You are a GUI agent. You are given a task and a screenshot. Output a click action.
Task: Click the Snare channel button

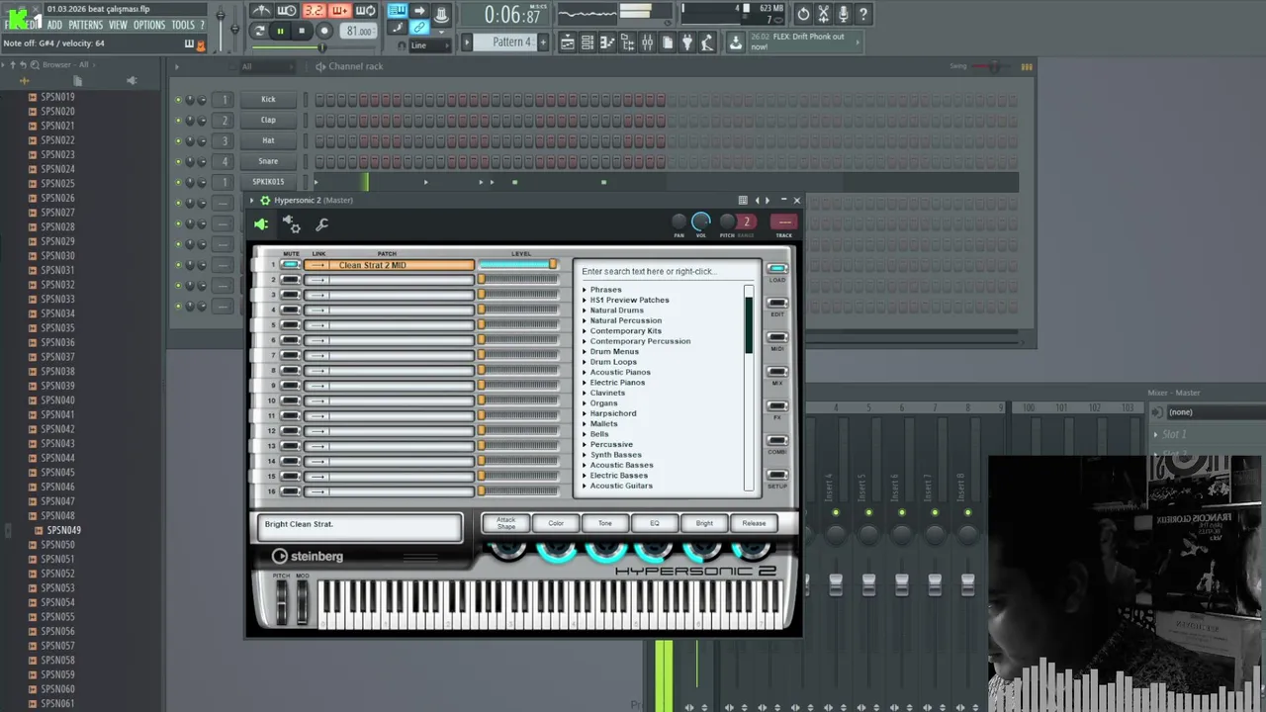click(x=268, y=161)
